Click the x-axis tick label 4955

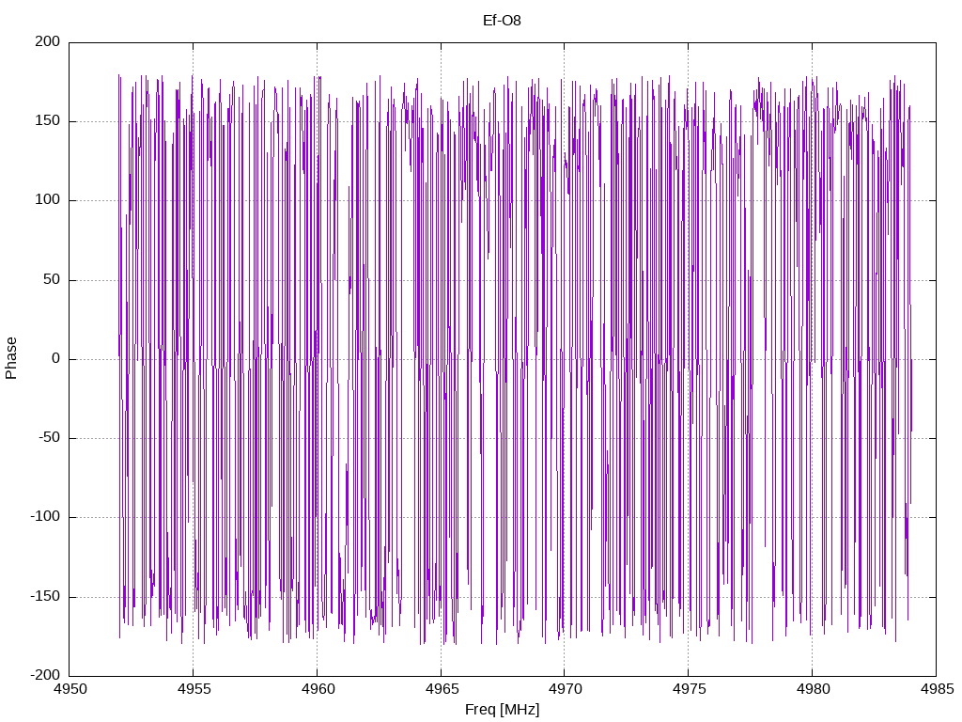tap(194, 689)
